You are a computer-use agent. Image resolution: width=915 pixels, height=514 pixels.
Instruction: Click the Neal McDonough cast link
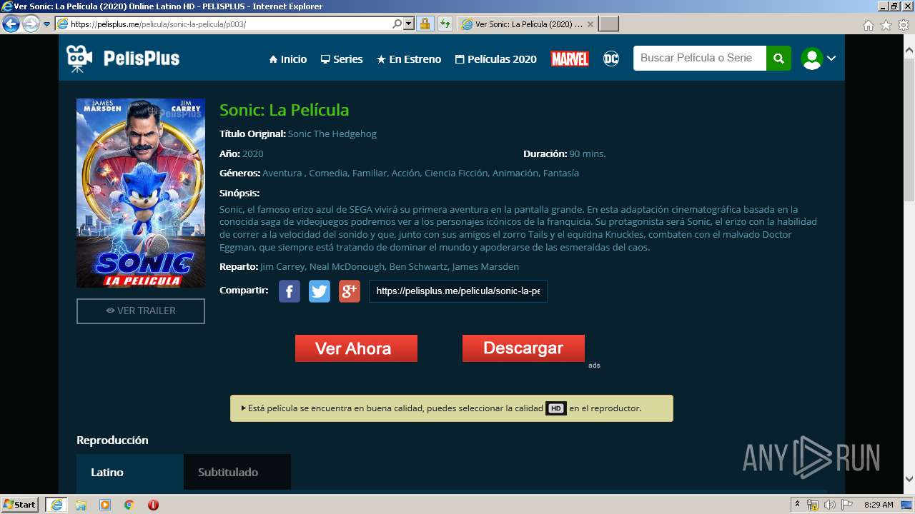point(347,266)
